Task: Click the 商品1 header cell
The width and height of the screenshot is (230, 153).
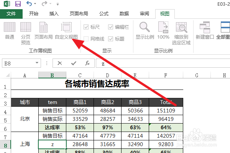Action: (80, 102)
